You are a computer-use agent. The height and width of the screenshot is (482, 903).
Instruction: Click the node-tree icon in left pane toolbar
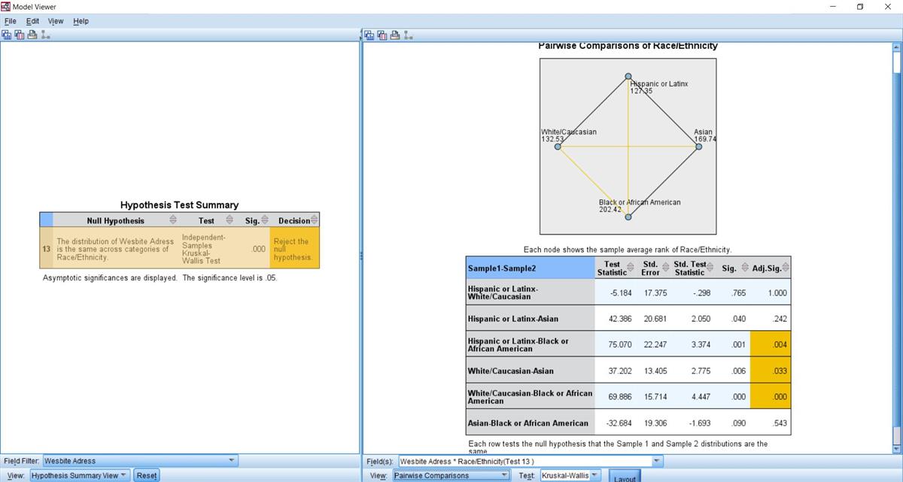coord(45,35)
